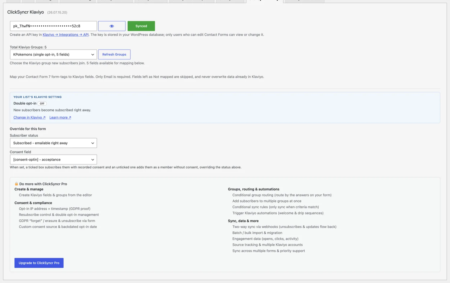Viewport: 450px width, 283px height.
Task: Open the Change in Klaviyo link
Action: 29,118
